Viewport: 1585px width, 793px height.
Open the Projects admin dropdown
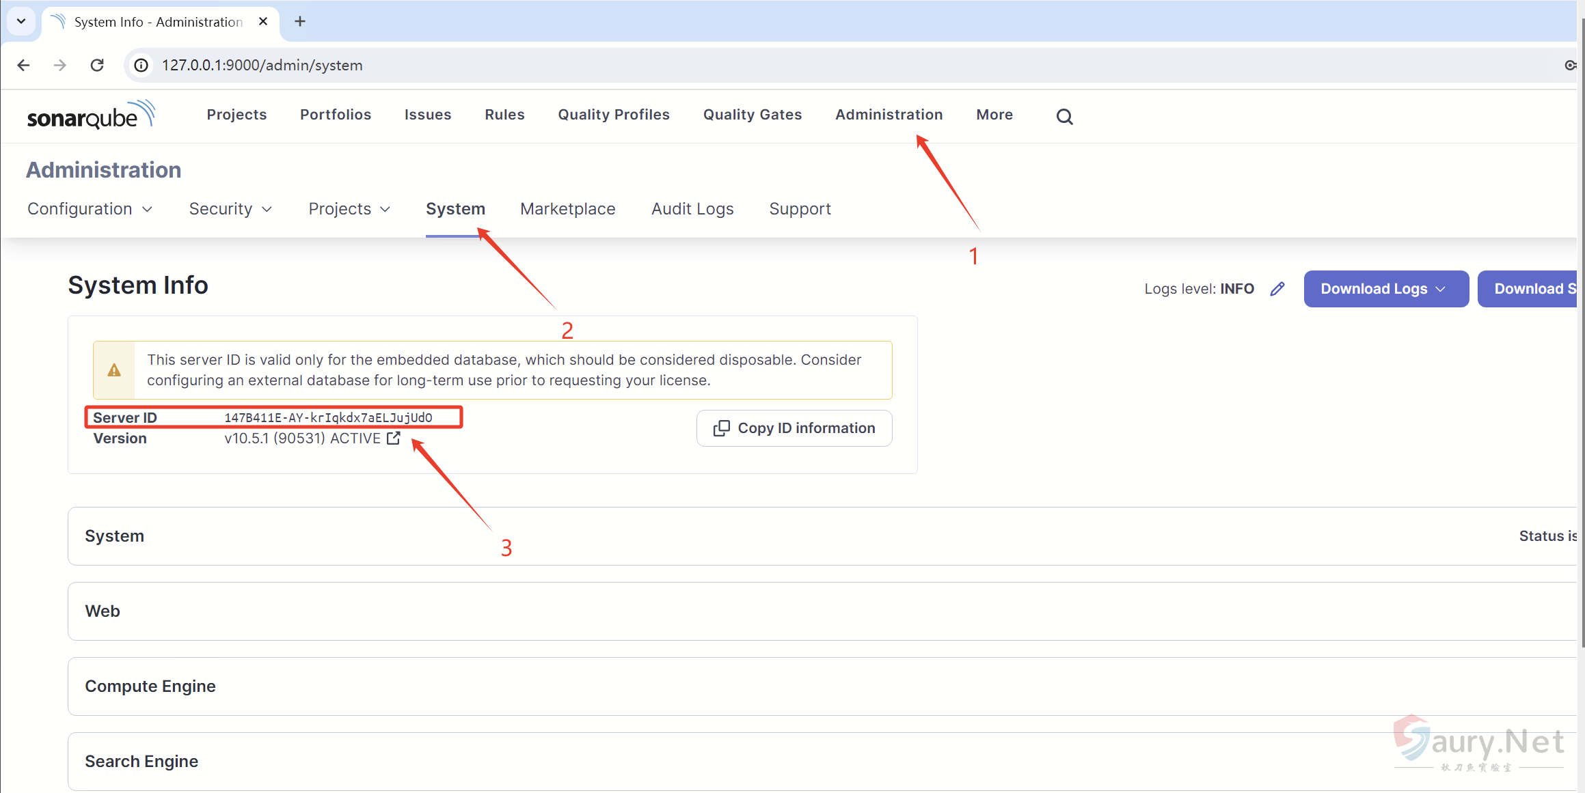349,209
